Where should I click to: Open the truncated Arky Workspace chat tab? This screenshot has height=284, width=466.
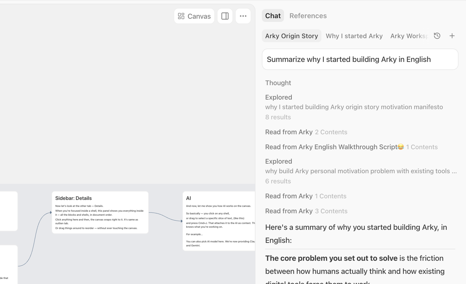(x=409, y=36)
